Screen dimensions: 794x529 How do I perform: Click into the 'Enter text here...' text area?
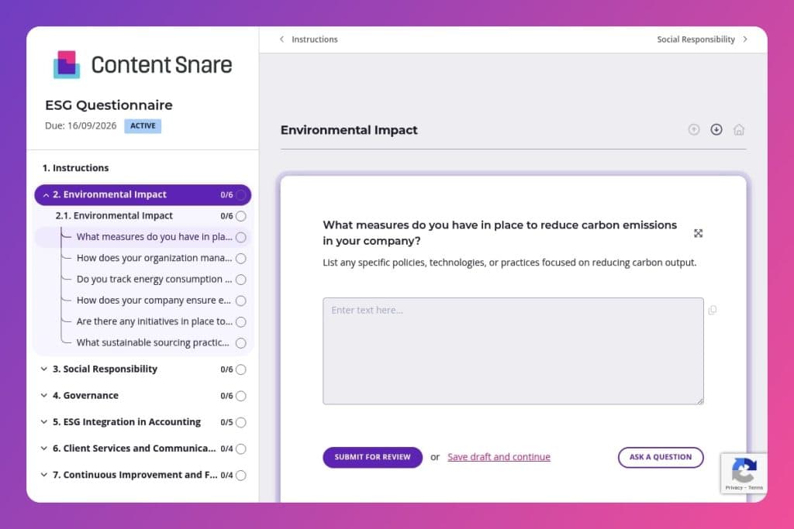[x=513, y=351]
